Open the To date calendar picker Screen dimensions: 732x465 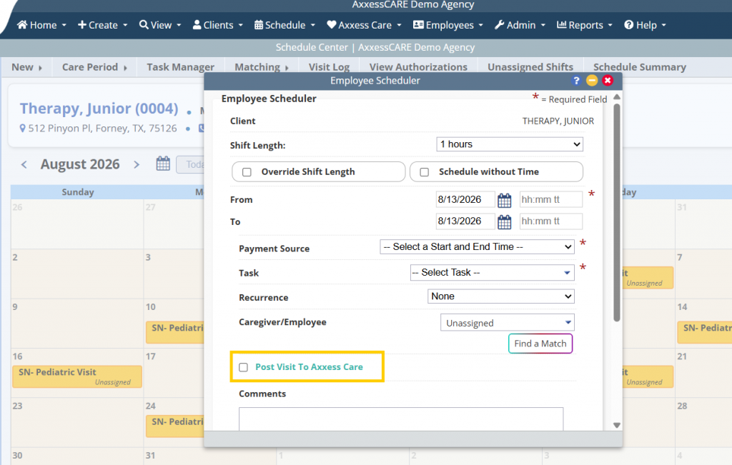coord(504,222)
